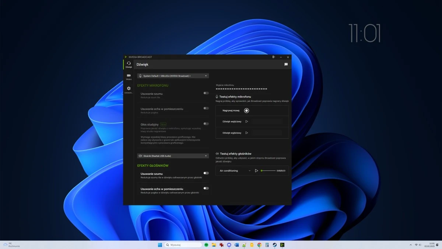
Task: Switch to the Wideo camera tab
Action: click(129, 77)
